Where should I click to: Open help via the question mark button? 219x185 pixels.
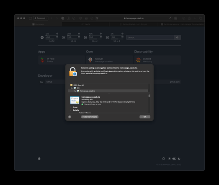[70, 117]
